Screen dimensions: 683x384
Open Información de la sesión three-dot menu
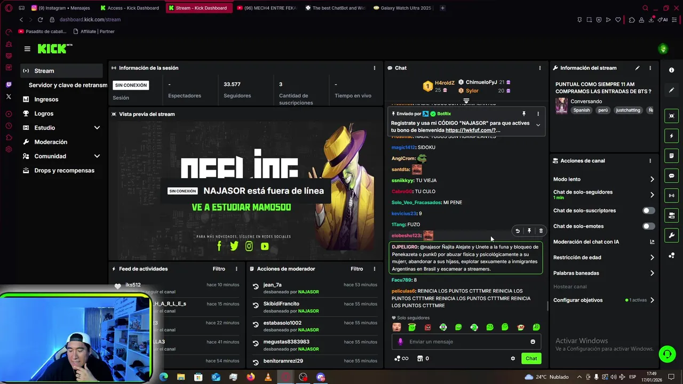coord(374,68)
